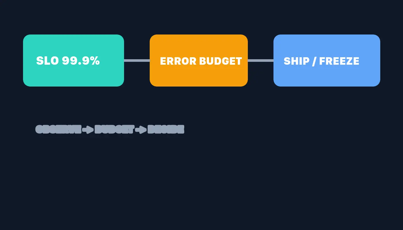Select the connector between ERROR BUDGET and SHIP / FREEZE
This screenshot has width=403, height=230.
tap(261, 60)
